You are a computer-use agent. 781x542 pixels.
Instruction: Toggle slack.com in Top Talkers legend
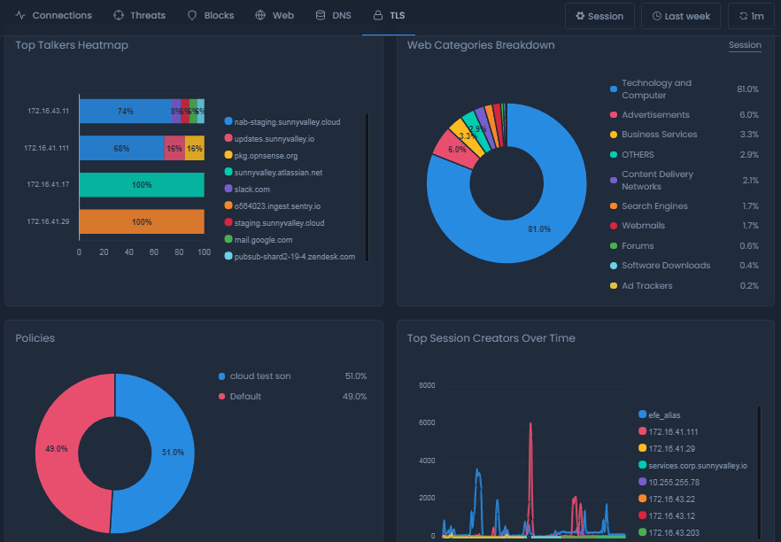pyautogui.click(x=250, y=189)
